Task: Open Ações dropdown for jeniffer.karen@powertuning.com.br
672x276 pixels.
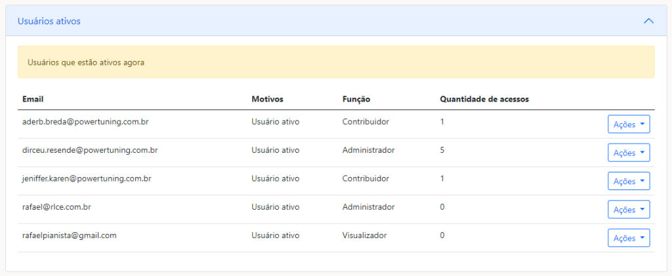Action: pyautogui.click(x=629, y=181)
